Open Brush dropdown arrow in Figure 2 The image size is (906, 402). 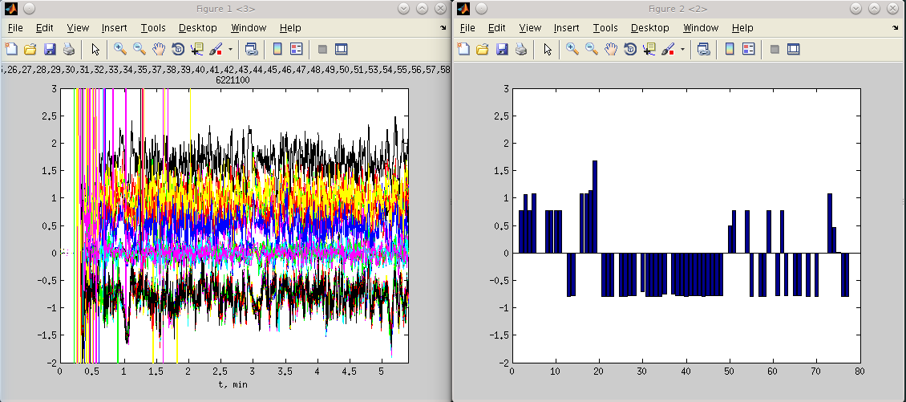click(683, 49)
